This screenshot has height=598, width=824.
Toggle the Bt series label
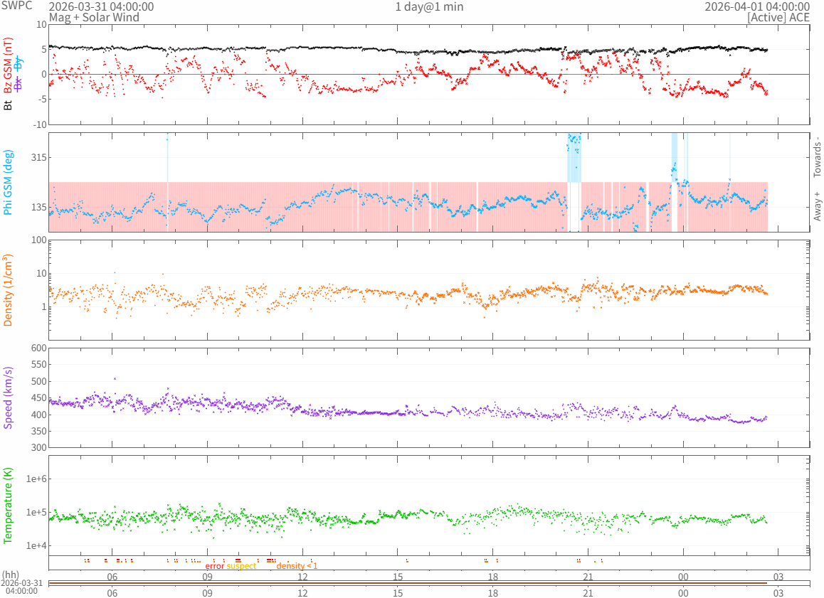8,105
